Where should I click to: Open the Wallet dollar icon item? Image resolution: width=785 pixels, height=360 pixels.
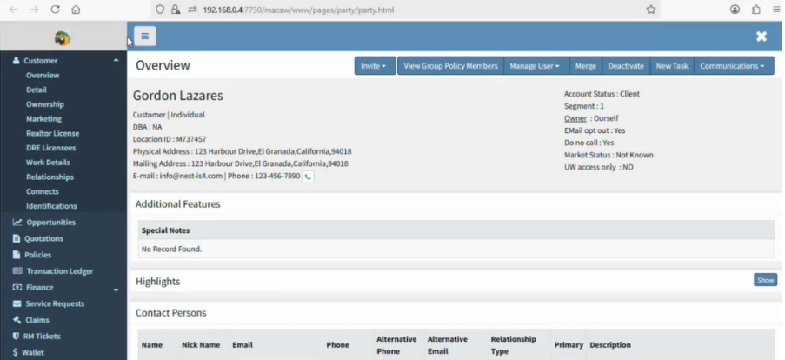point(32,352)
